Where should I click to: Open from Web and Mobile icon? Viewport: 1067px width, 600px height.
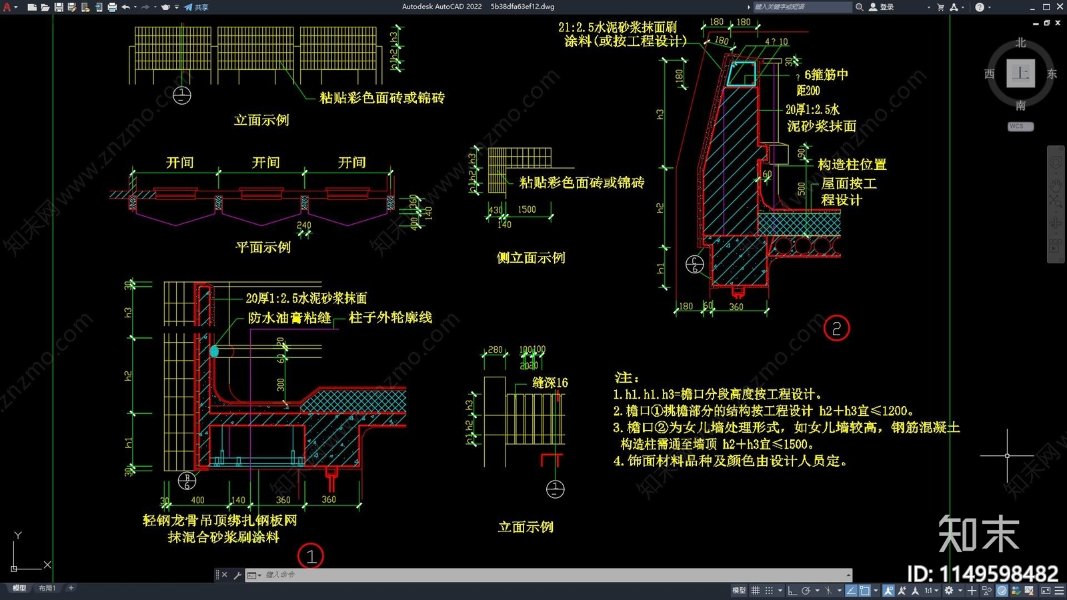pyautogui.click(x=85, y=7)
